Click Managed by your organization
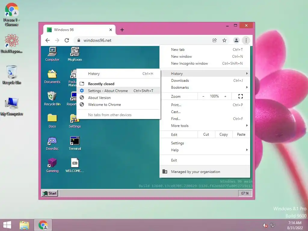The height and width of the screenshot is (231, 308). [205, 171]
